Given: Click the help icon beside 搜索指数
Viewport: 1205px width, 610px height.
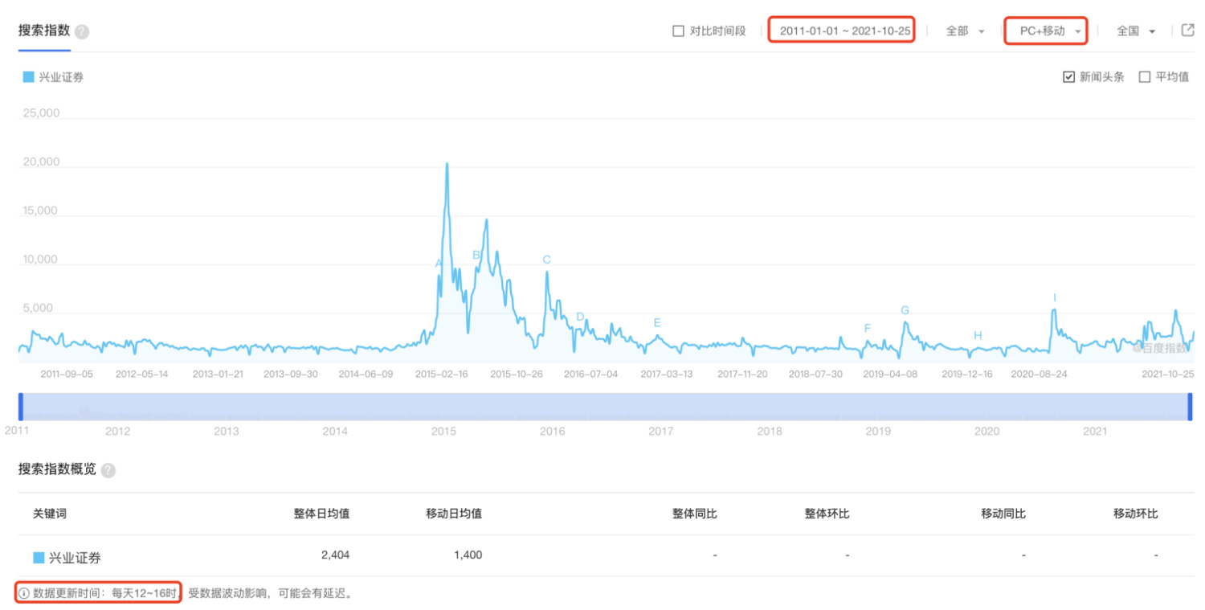Looking at the screenshot, I should point(82,32).
